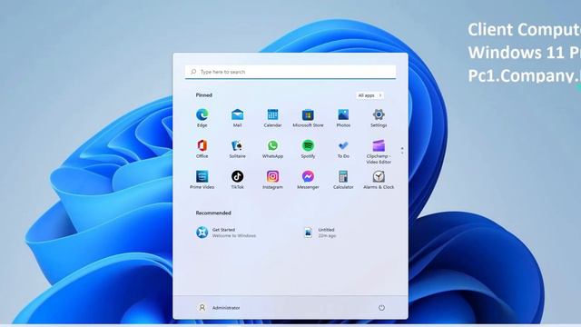Screen dimensions: 581x327
Task: Click the Power button icon
Action: (381, 307)
